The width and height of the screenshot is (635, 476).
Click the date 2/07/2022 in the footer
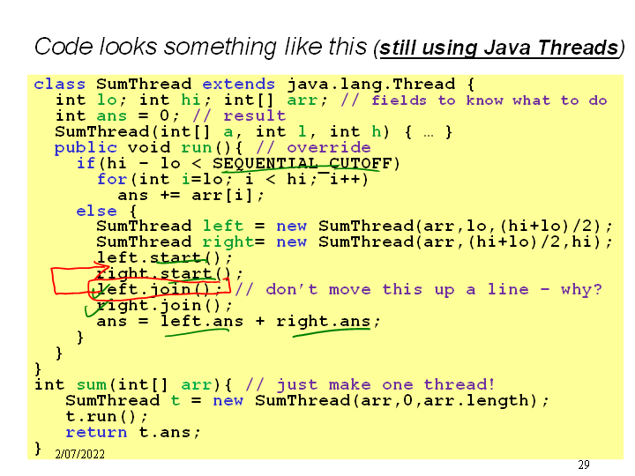pyautogui.click(x=79, y=454)
